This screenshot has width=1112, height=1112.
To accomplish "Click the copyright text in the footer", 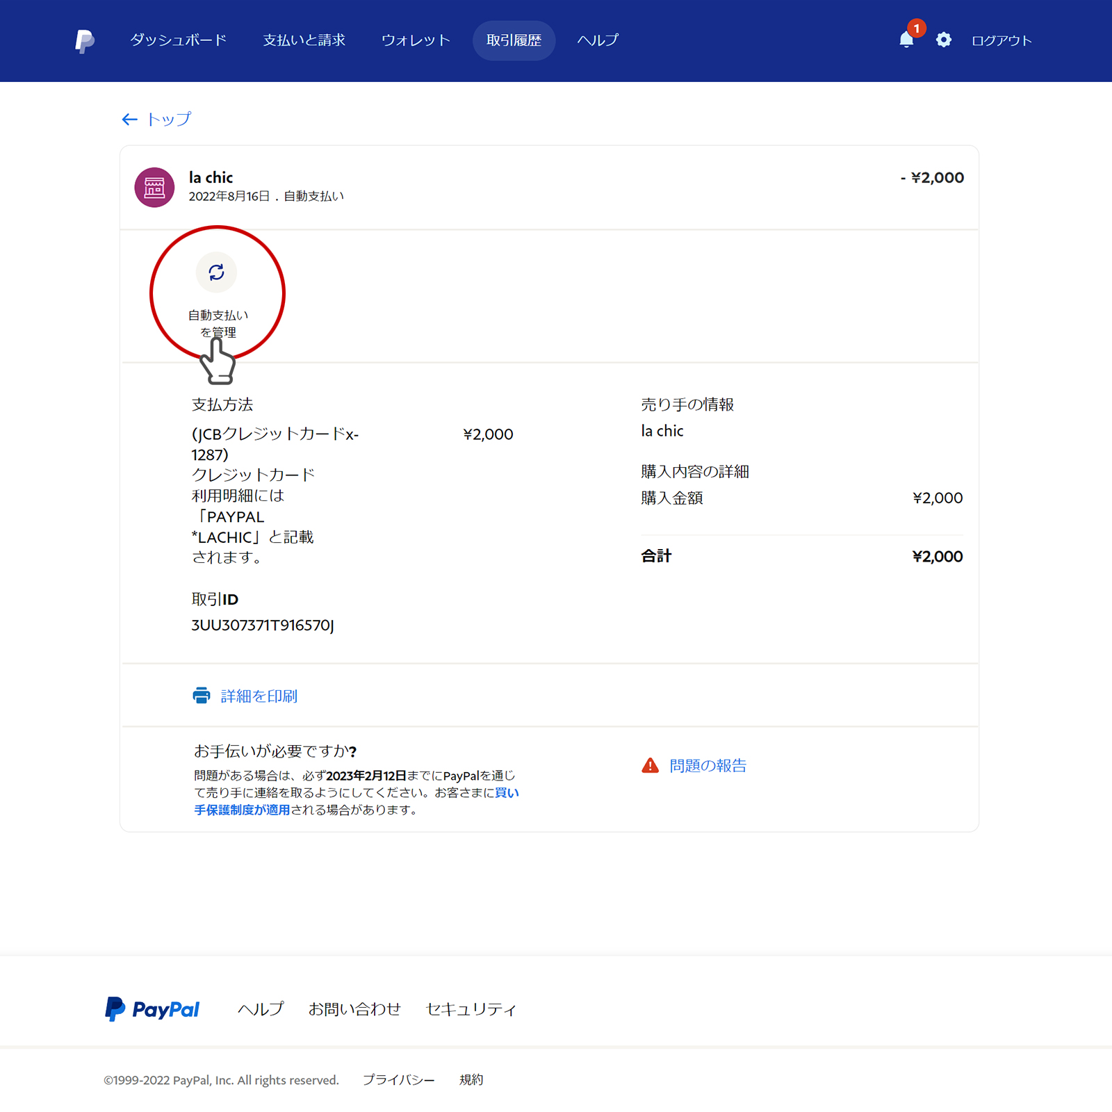I will [221, 1080].
